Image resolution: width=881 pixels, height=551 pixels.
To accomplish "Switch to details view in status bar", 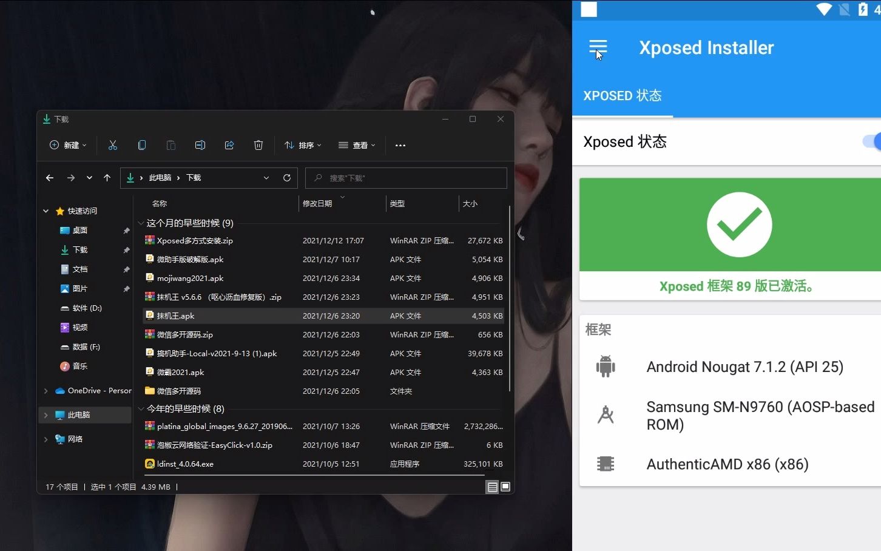I will [x=492, y=487].
